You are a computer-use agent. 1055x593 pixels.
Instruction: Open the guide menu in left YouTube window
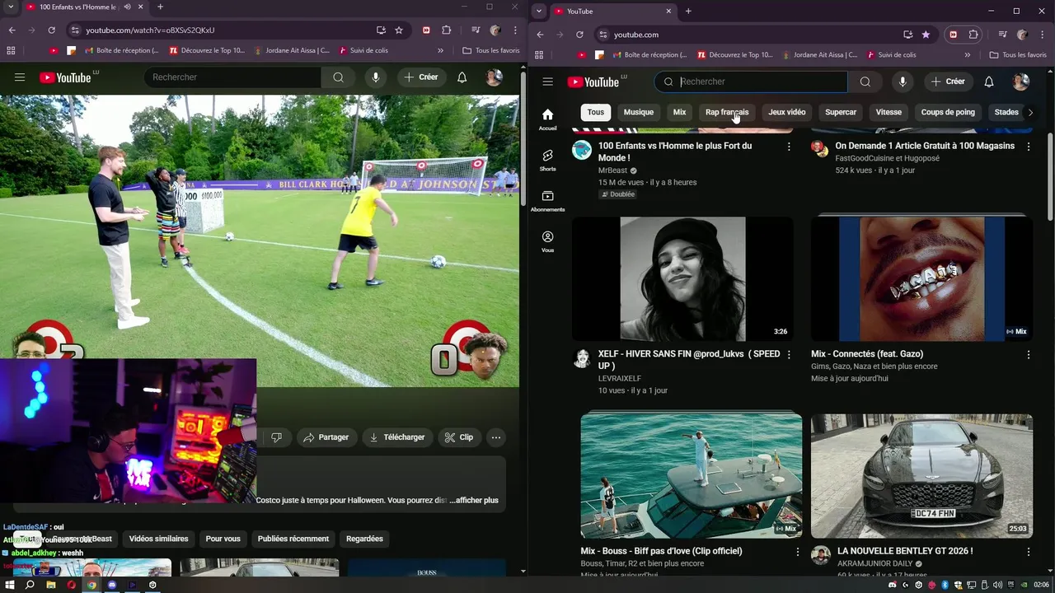20,77
